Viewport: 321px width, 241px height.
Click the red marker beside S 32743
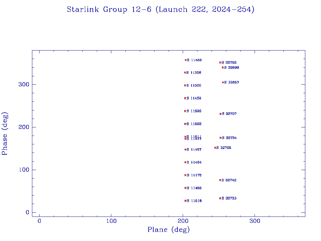click(220, 180)
